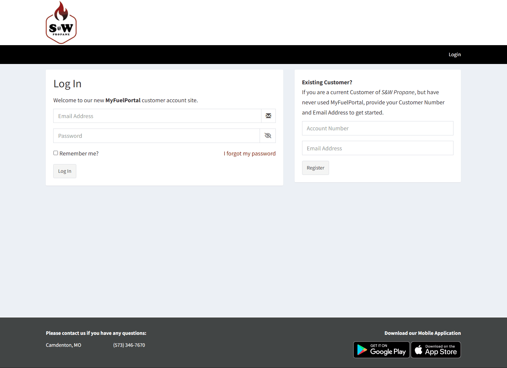Follow the I forgot my password link
507x368 pixels.
coord(250,153)
